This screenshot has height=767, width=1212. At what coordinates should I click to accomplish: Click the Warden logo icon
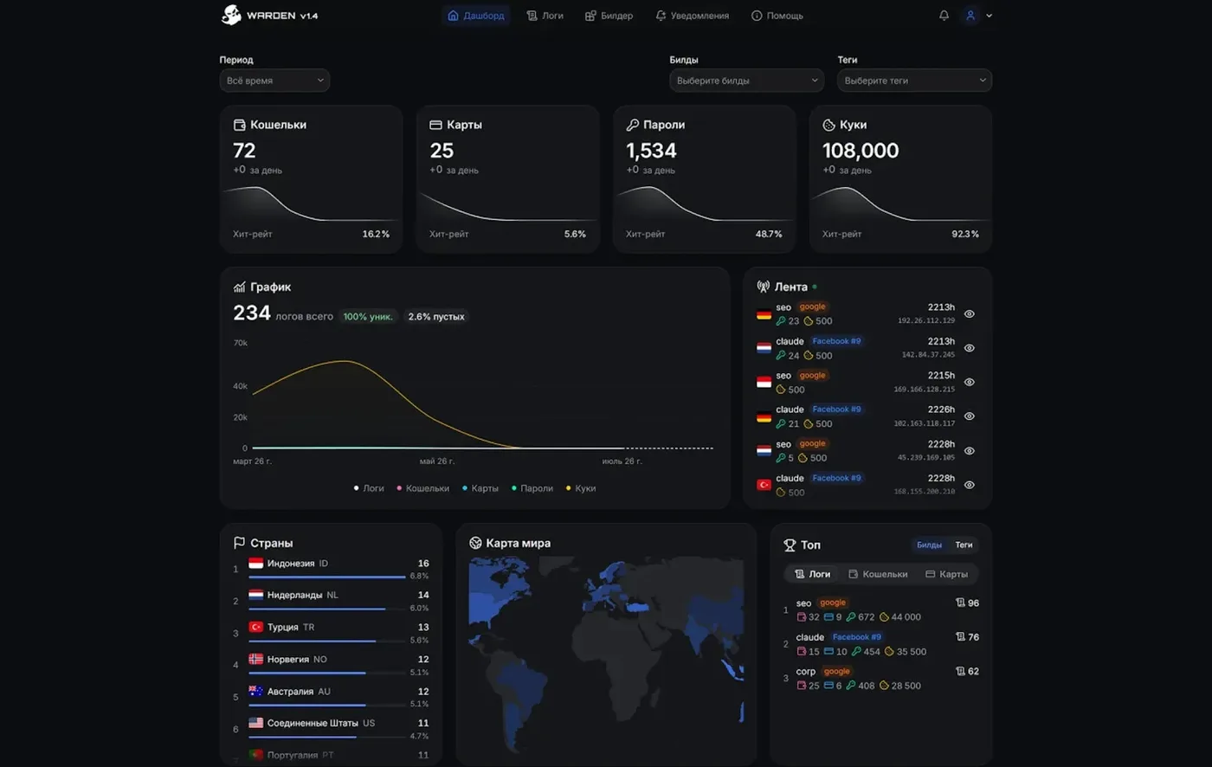230,15
